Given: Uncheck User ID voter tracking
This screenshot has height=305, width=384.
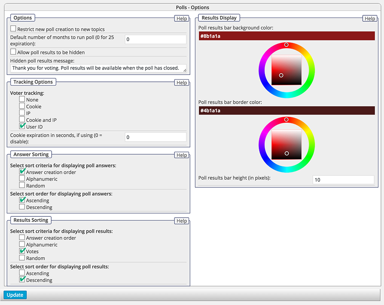Looking at the screenshot, I should (x=22, y=127).
